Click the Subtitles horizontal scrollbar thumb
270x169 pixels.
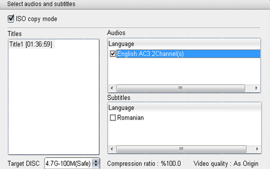(x=181, y=149)
